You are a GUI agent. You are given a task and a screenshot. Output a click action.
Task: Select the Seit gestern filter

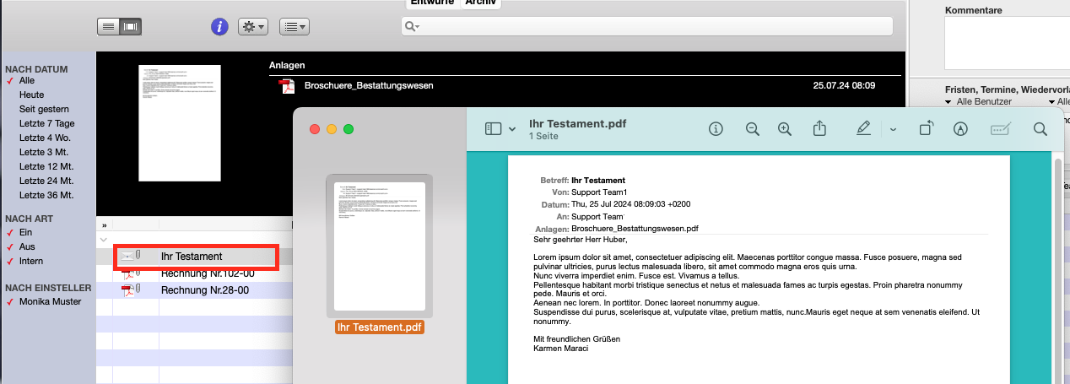[x=44, y=109]
